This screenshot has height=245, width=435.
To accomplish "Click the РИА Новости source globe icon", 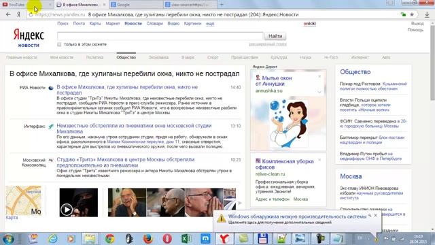I will (x=51, y=88).
